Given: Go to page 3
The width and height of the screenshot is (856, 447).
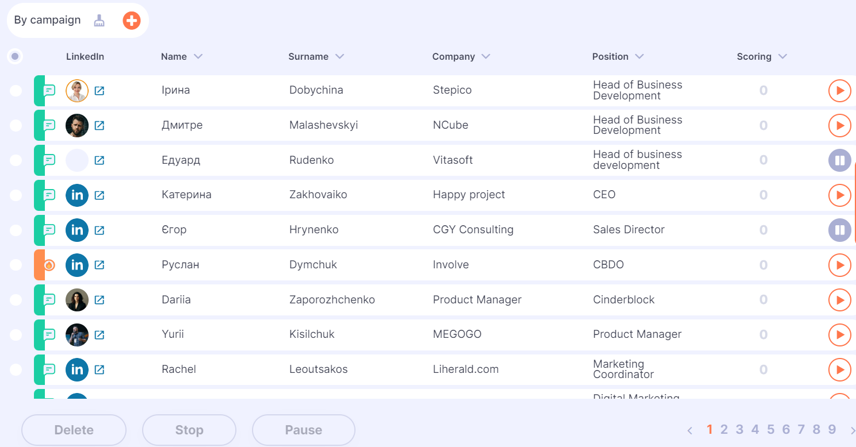Looking at the screenshot, I should coord(740,429).
